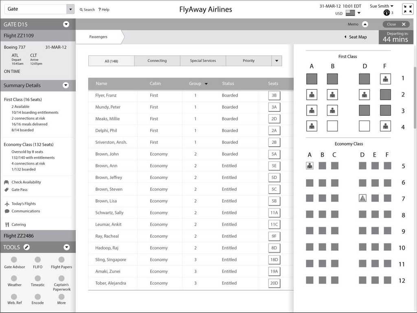Select seat 5A in Economy Class
417x313 pixels.
click(309, 165)
